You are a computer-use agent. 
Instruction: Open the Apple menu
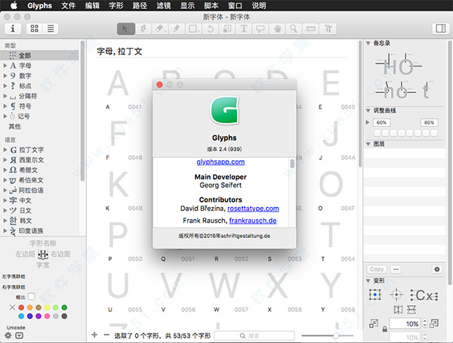[14, 5]
